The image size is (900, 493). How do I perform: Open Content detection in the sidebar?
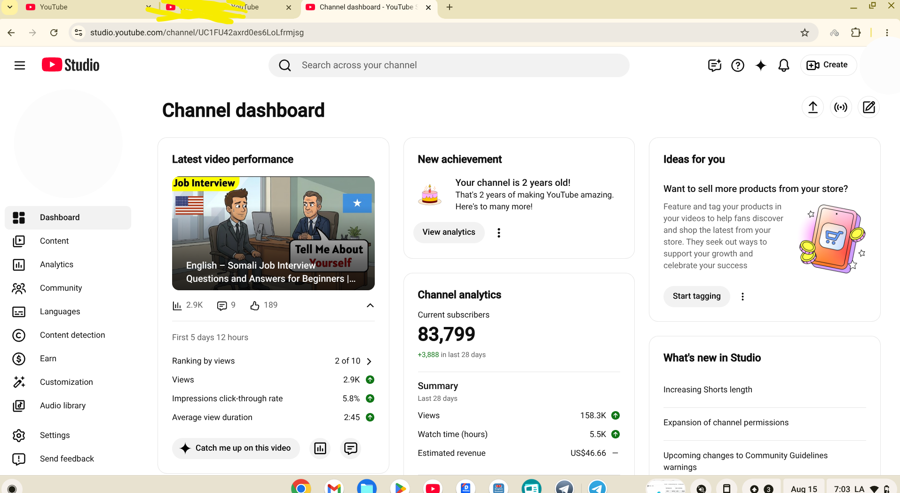pyautogui.click(x=68, y=335)
